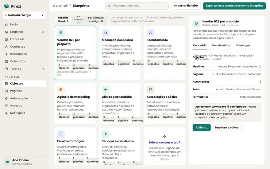Screen dimensions: 270x169
Task: Click the Escola e formação page icon
Action: click(61, 134)
